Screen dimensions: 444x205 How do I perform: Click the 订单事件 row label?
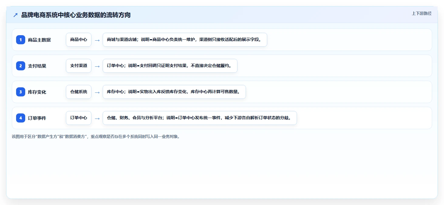click(37, 118)
